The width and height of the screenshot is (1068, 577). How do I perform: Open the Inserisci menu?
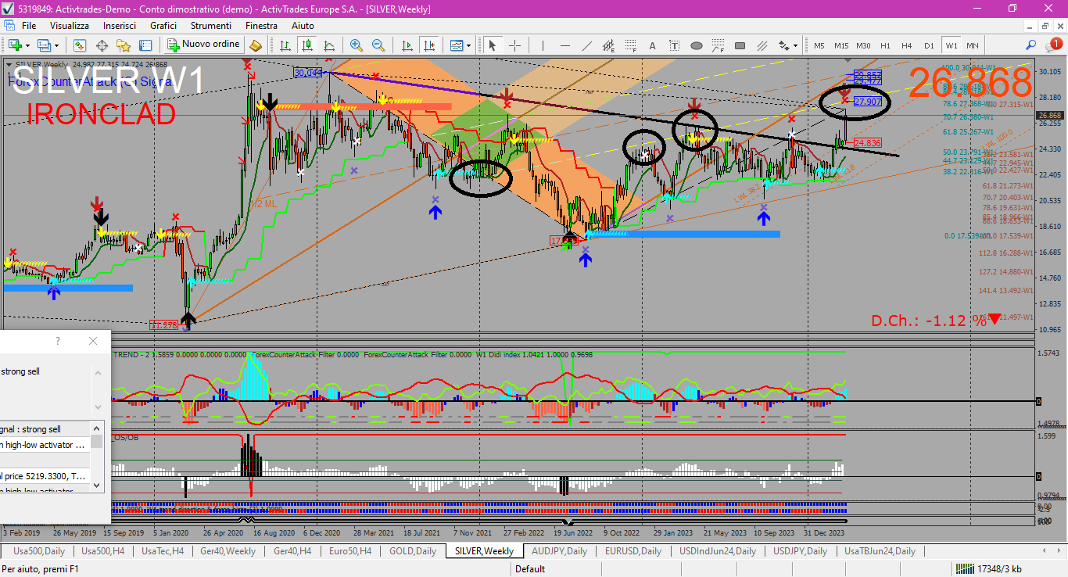[x=120, y=26]
